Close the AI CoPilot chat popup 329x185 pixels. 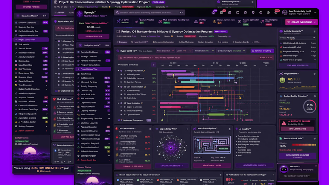point(316,166)
